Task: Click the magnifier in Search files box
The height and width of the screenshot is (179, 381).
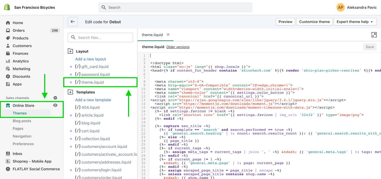Action: click(73, 38)
